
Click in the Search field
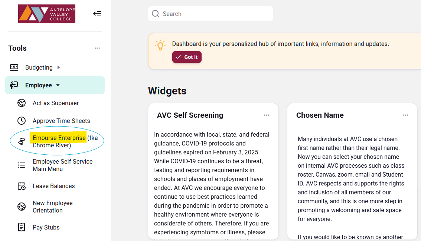215,14
